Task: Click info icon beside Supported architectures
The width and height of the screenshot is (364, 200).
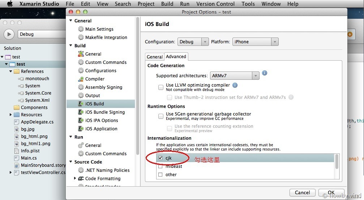Action: click(264, 73)
